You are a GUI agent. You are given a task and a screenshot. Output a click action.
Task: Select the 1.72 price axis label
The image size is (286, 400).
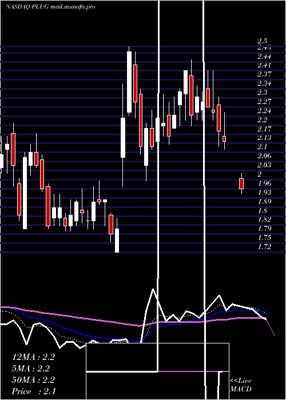point(264,246)
